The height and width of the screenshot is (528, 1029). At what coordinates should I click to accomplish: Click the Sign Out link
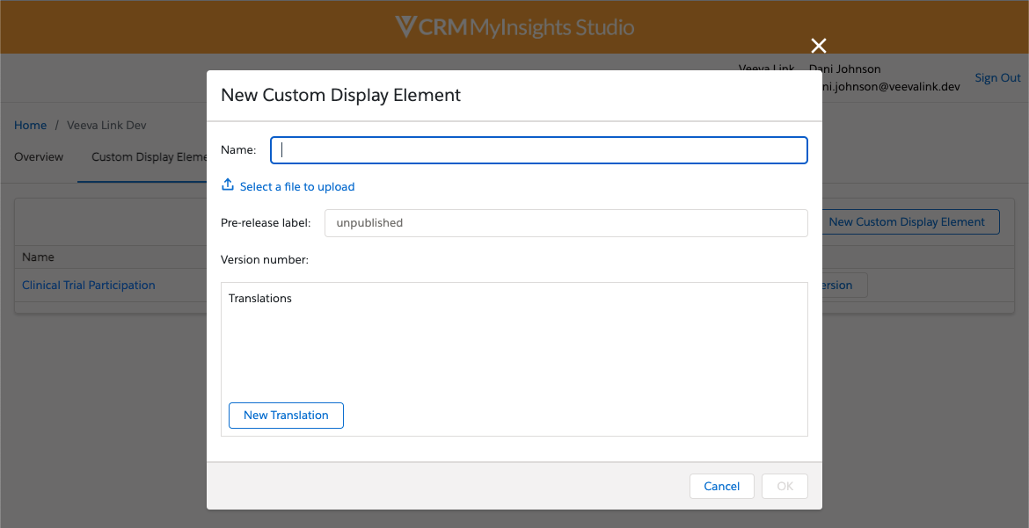997,78
